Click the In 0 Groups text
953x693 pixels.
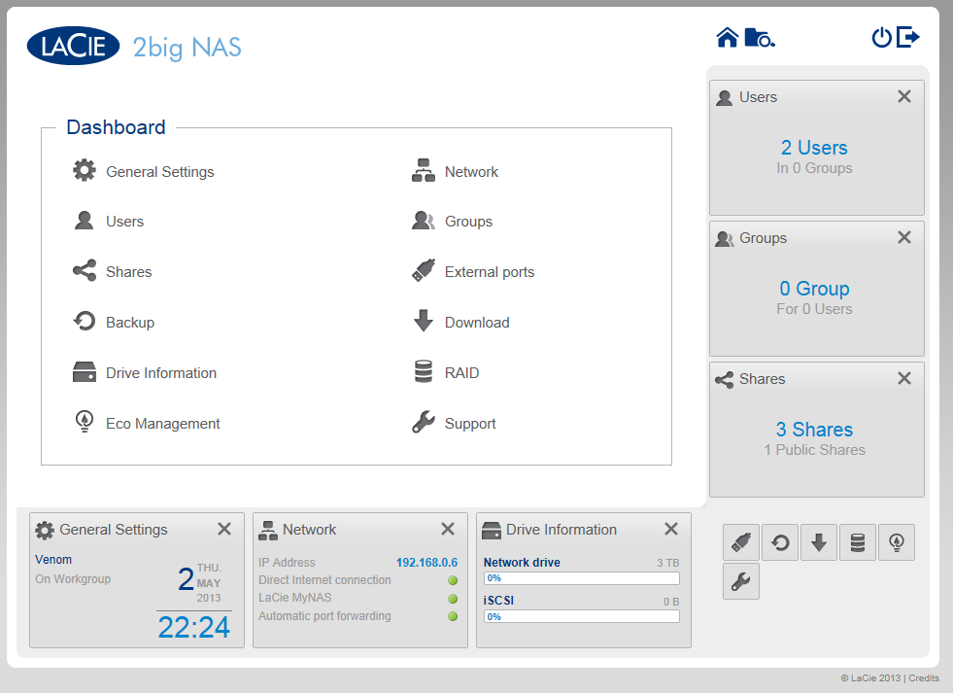coord(814,168)
